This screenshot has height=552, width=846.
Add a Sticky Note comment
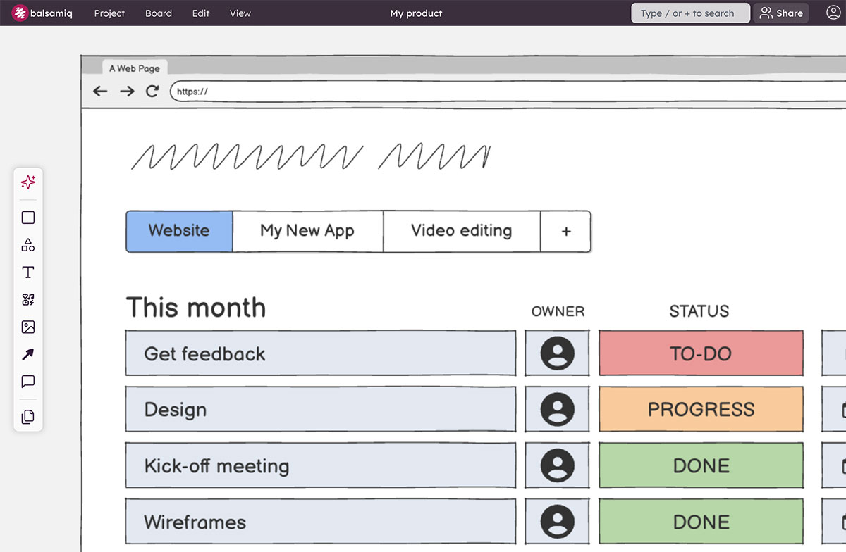coord(28,382)
